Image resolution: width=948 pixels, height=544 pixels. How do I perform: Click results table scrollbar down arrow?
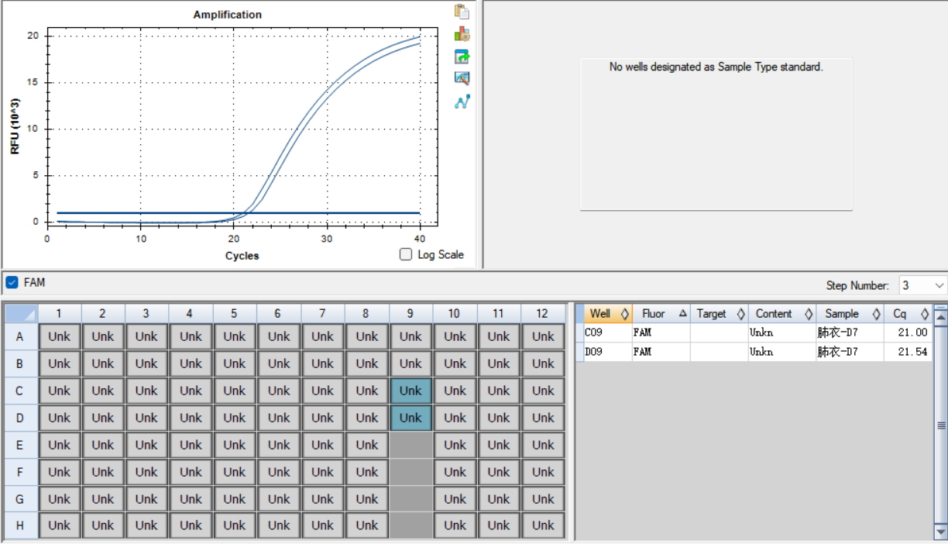coord(941,532)
